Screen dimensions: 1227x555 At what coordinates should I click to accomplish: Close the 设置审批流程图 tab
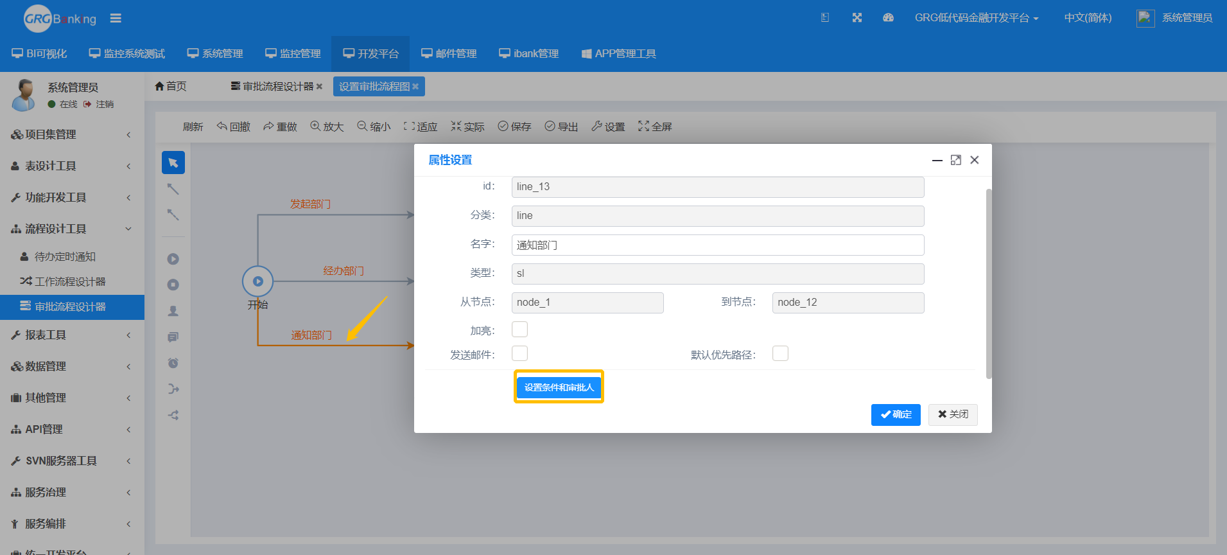pyautogui.click(x=415, y=86)
